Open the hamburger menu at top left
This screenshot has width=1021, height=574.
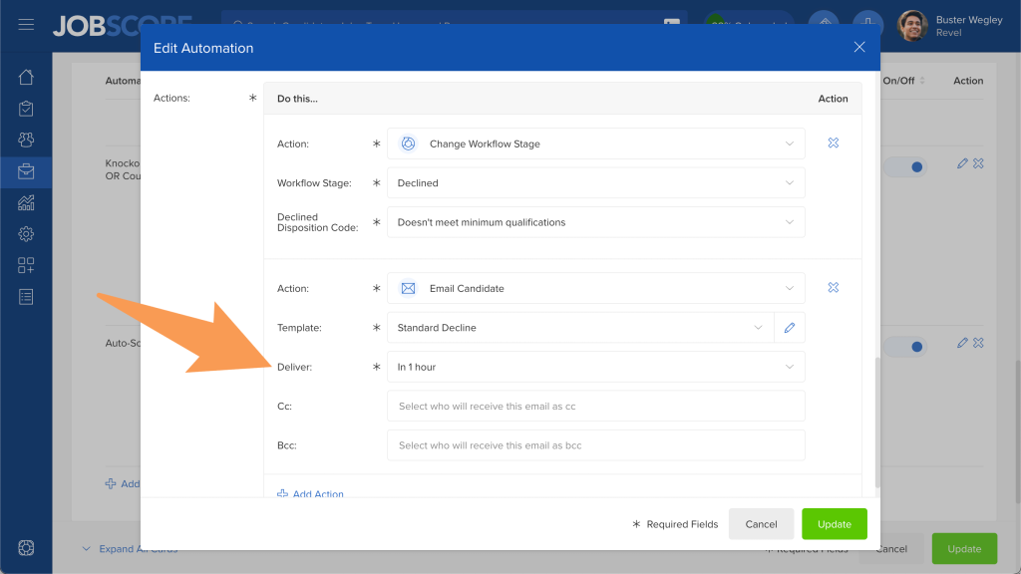[26, 24]
